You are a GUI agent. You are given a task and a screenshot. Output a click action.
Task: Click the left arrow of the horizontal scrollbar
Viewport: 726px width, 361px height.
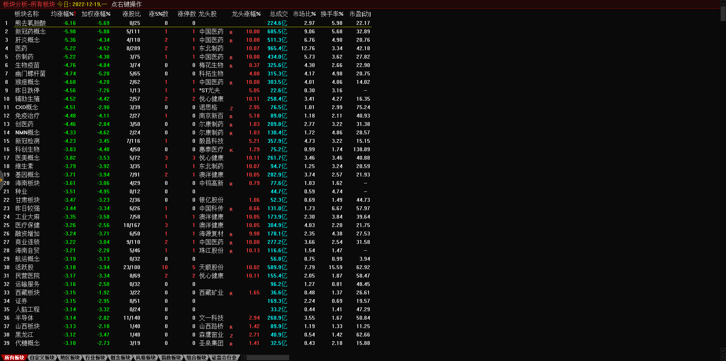tap(244, 358)
